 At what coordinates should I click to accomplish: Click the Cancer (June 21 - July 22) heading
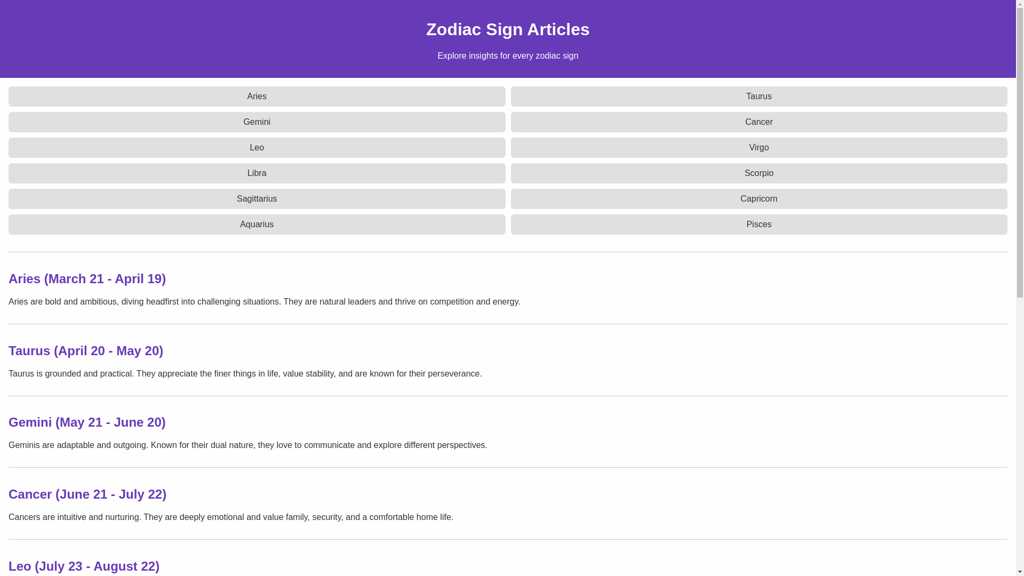pyautogui.click(x=87, y=494)
